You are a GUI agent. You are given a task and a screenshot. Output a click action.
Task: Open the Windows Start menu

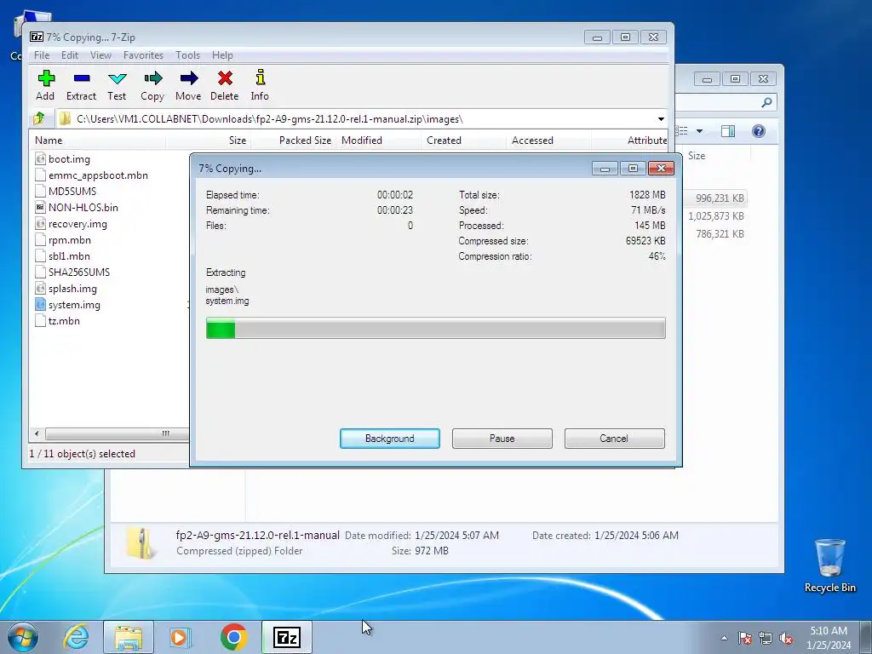23,637
